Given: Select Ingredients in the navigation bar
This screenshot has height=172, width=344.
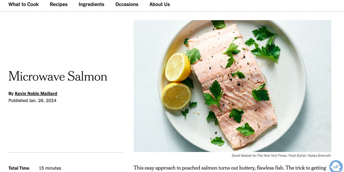Looking at the screenshot, I should tap(91, 4).
